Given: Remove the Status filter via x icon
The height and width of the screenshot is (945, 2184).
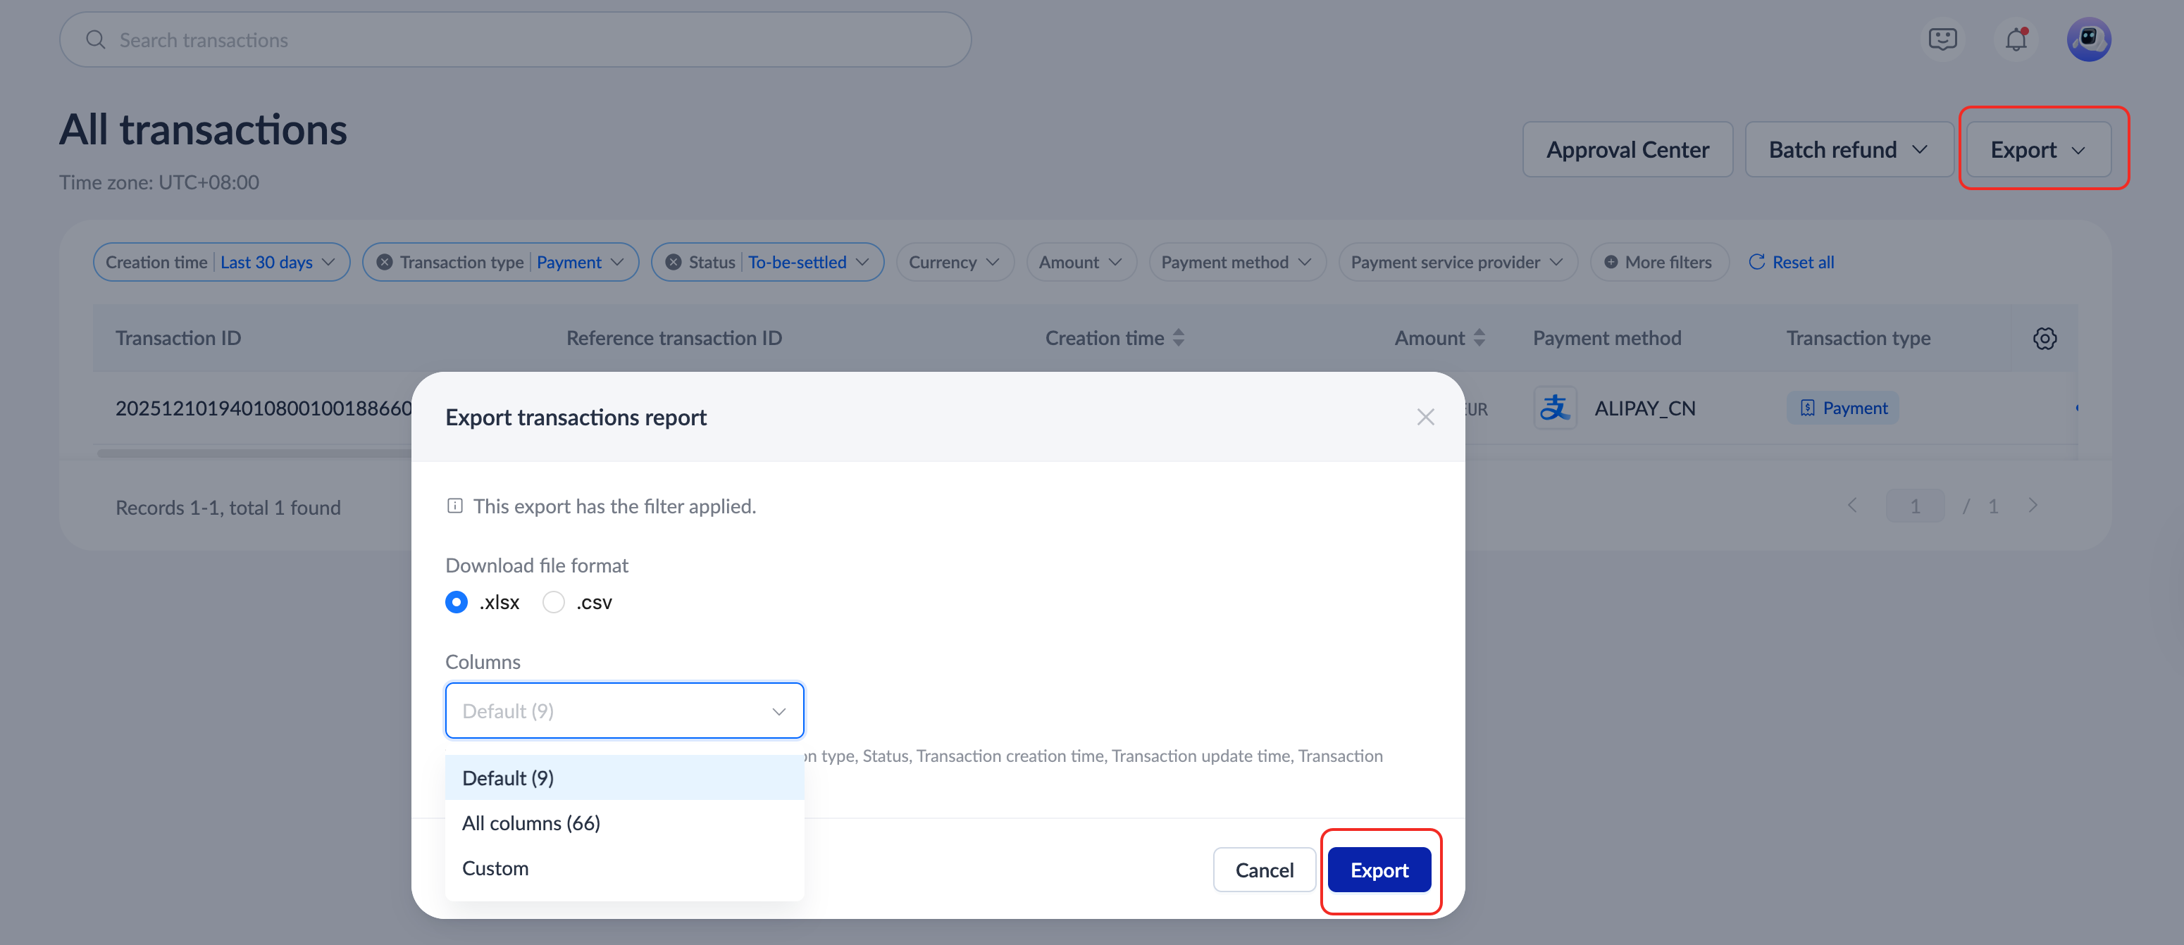Looking at the screenshot, I should (x=674, y=262).
